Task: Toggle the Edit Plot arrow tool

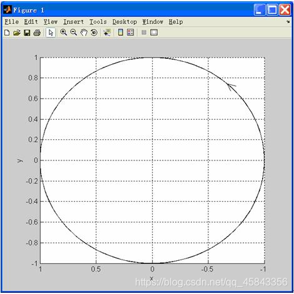Action: tap(51, 32)
